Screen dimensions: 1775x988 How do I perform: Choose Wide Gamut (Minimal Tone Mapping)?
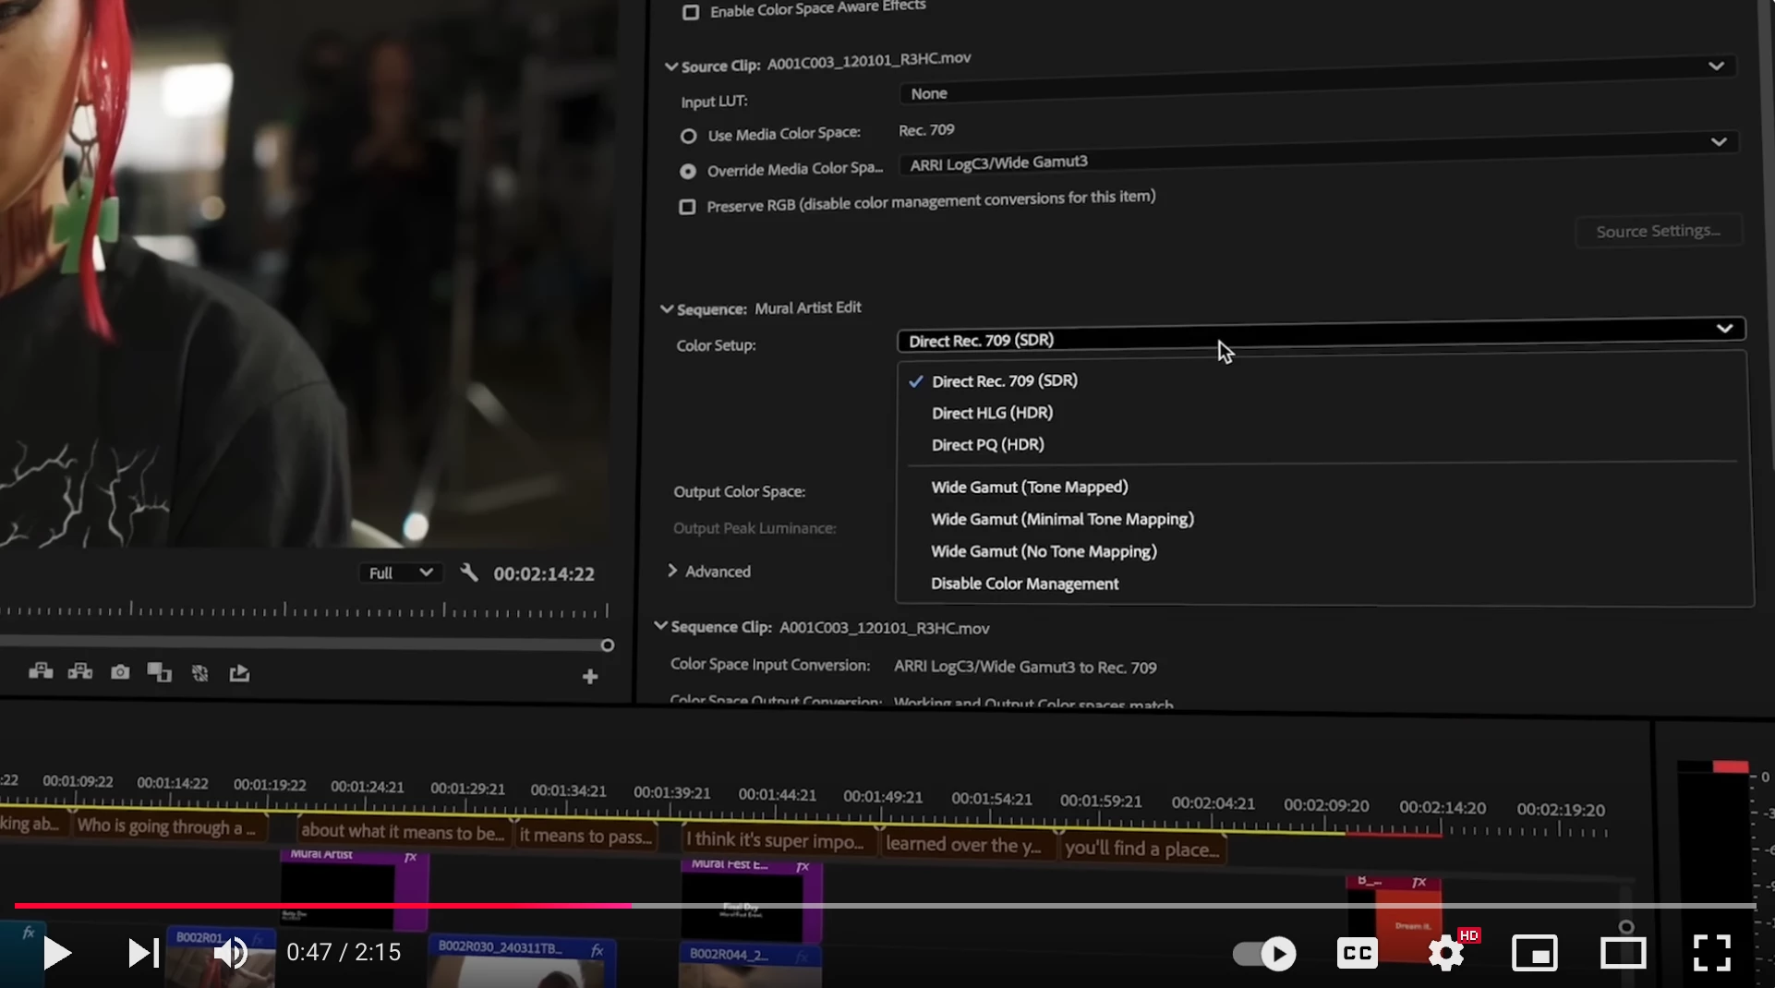pyautogui.click(x=1062, y=519)
